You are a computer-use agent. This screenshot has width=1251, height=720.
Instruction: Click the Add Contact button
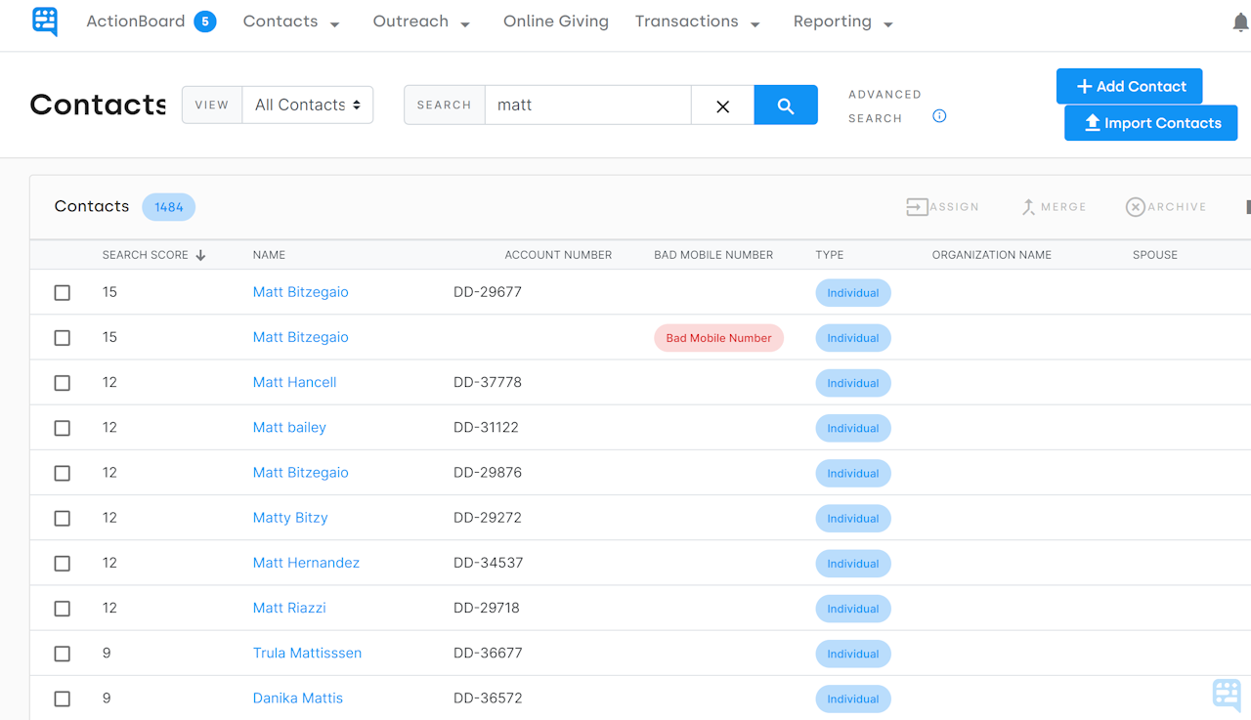click(1129, 86)
